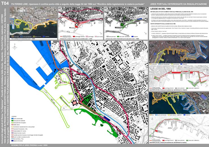The image size is (209, 147).
Task: Click the dark blue station rectangle on main map
Action: click(107, 118)
